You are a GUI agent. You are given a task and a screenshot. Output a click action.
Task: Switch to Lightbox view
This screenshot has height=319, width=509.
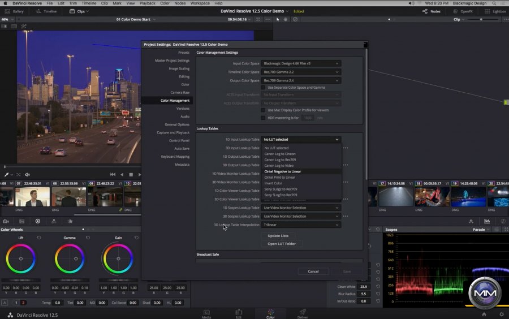point(495,11)
